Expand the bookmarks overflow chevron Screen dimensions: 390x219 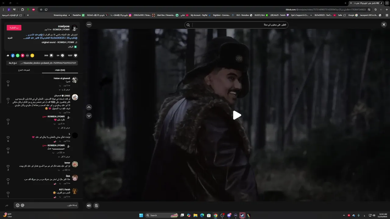pos(28,15)
